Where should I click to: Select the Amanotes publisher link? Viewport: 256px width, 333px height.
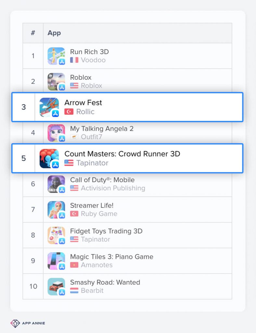coord(96,265)
